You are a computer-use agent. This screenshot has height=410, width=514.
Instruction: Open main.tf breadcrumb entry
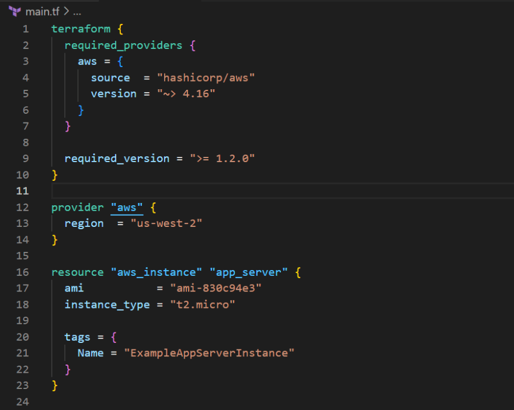42,12
